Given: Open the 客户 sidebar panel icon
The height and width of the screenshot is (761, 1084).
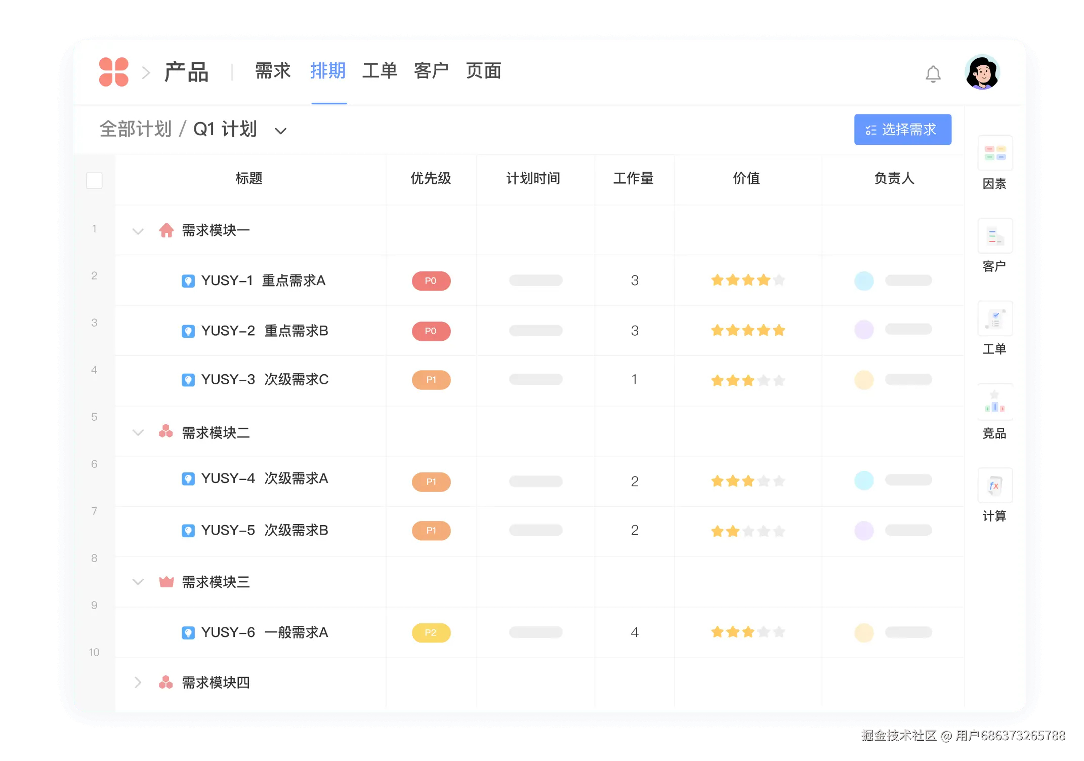Looking at the screenshot, I should click(x=995, y=236).
